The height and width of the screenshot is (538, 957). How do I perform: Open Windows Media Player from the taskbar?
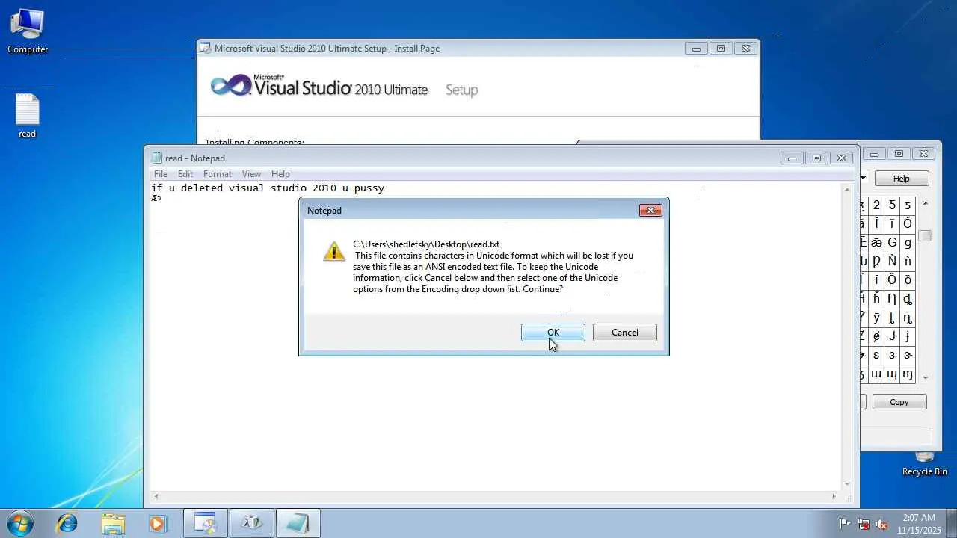pos(157,523)
